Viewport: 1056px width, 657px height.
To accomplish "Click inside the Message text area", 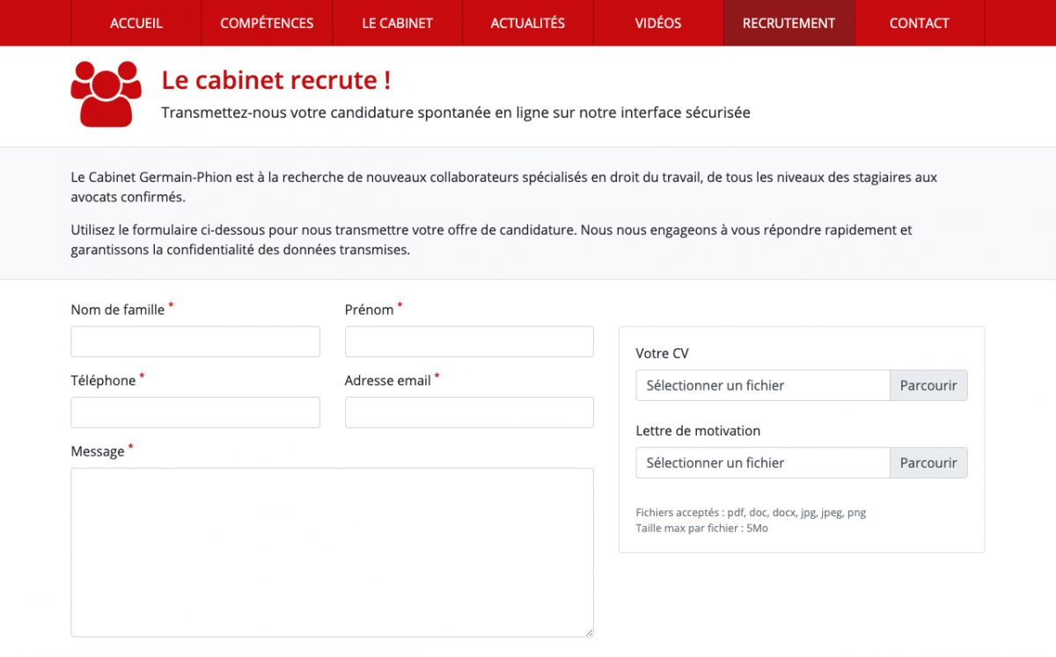I will tap(332, 551).
